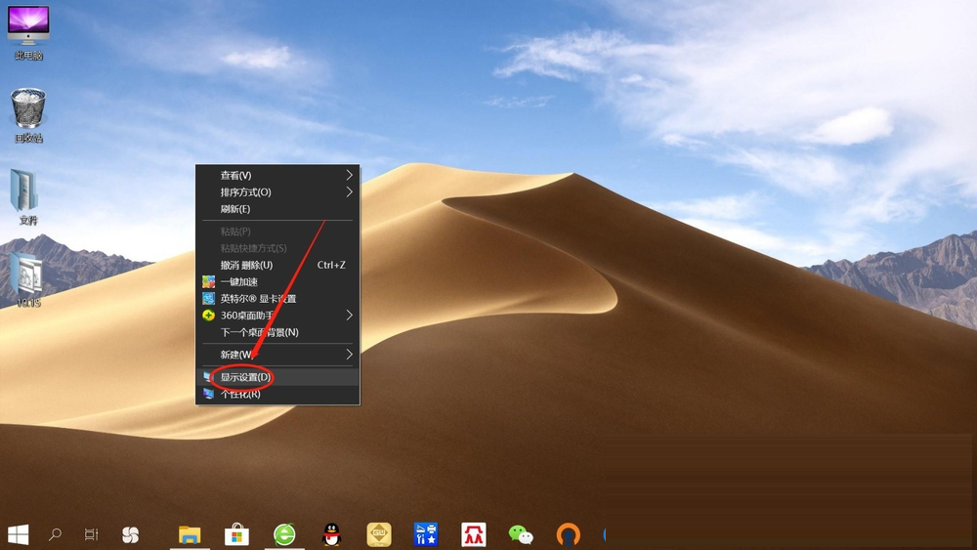Expand the 排序方式(O) submenu arrow
The width and height of the screenshot is (977, 550).
[x=350, y=191]
